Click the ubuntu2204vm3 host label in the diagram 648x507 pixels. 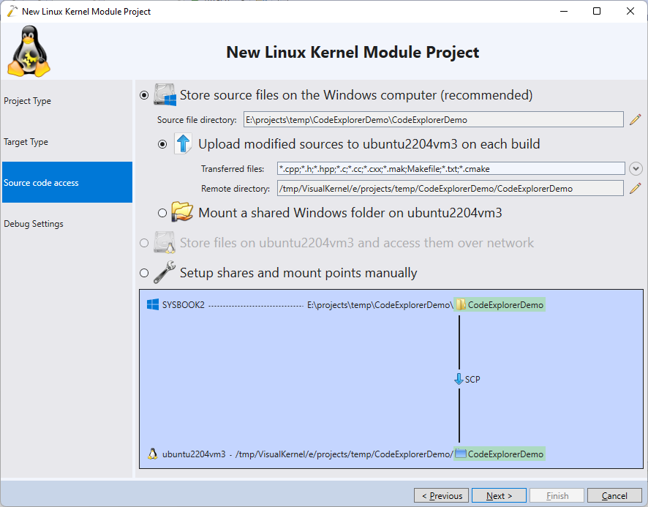click(194, 454)
